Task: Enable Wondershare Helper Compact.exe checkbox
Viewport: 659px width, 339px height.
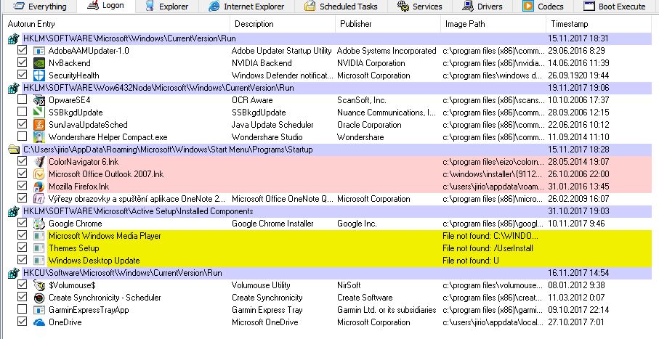Action: [22, 137]
